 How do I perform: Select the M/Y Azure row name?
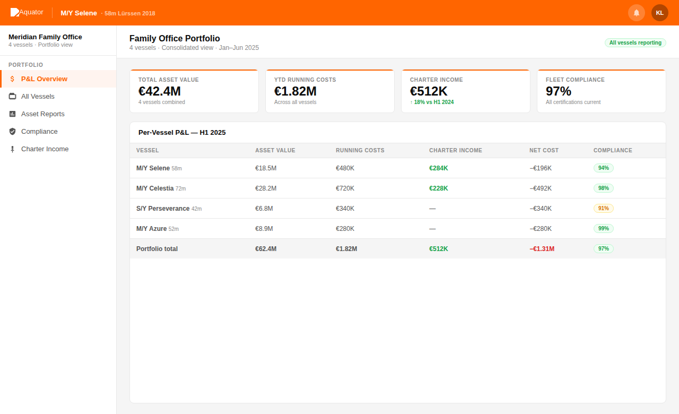coord(151,229)
